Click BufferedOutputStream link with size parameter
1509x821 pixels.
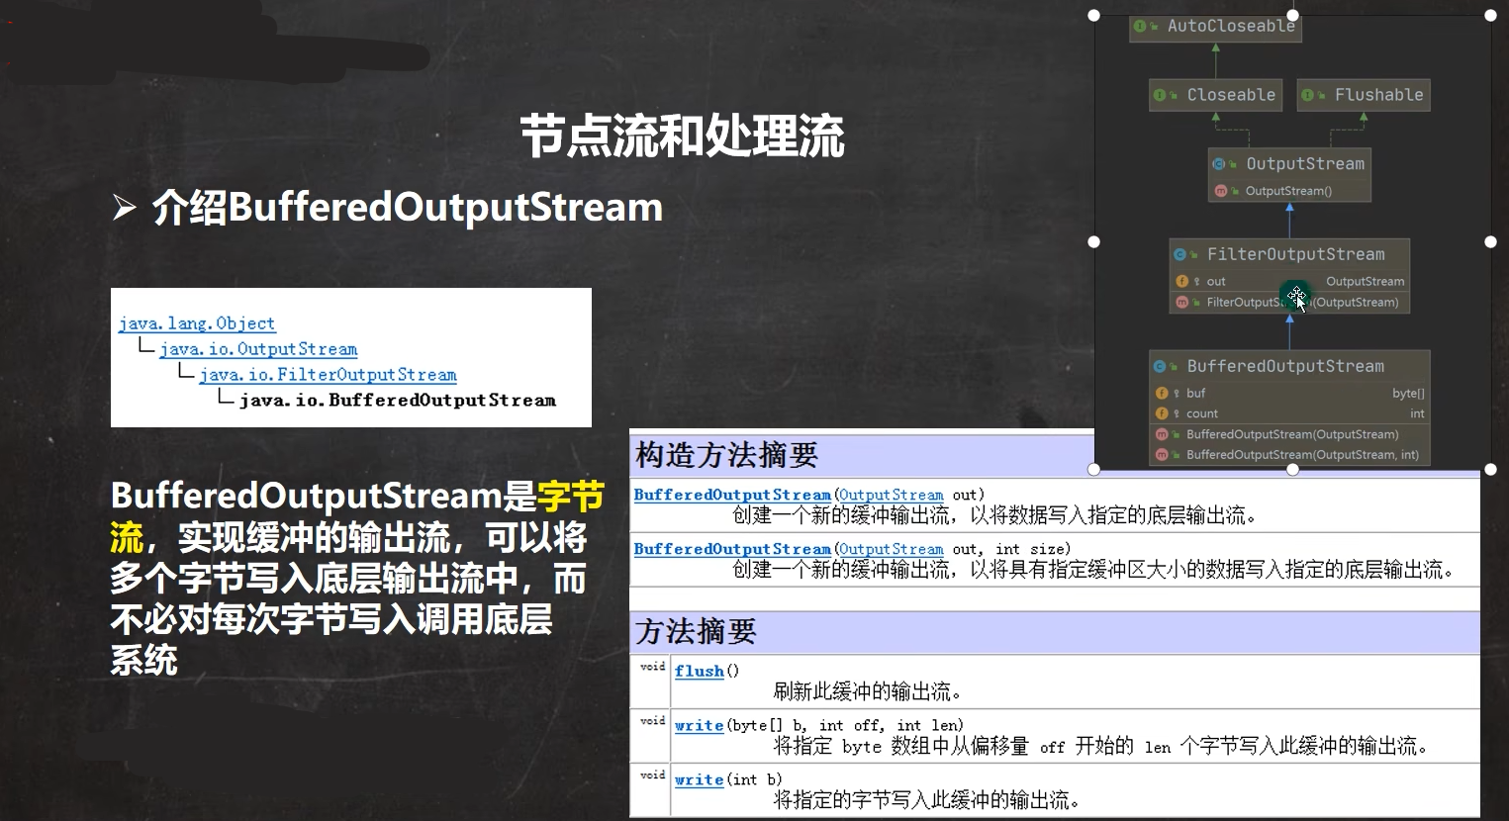point(732,549)
